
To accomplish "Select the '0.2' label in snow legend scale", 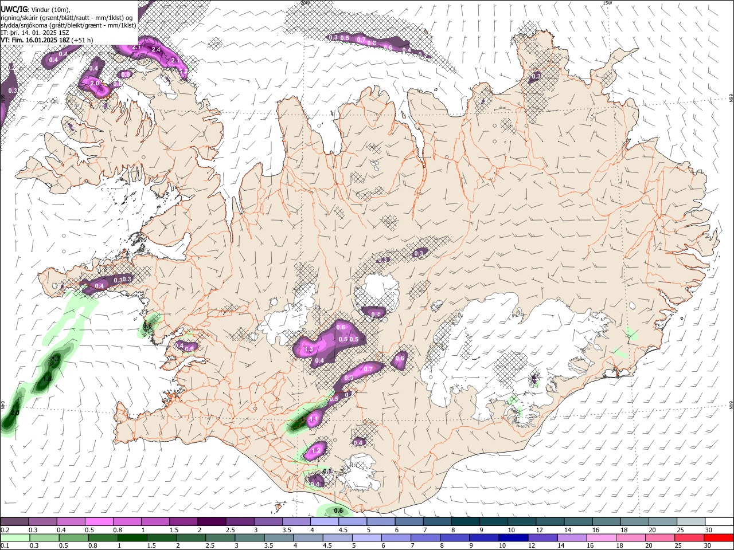I will pyautogui.click(x=5, y=530).
